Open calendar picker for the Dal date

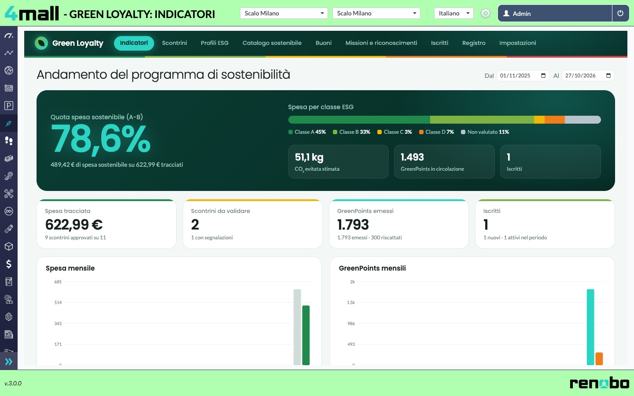pos(543,76)
